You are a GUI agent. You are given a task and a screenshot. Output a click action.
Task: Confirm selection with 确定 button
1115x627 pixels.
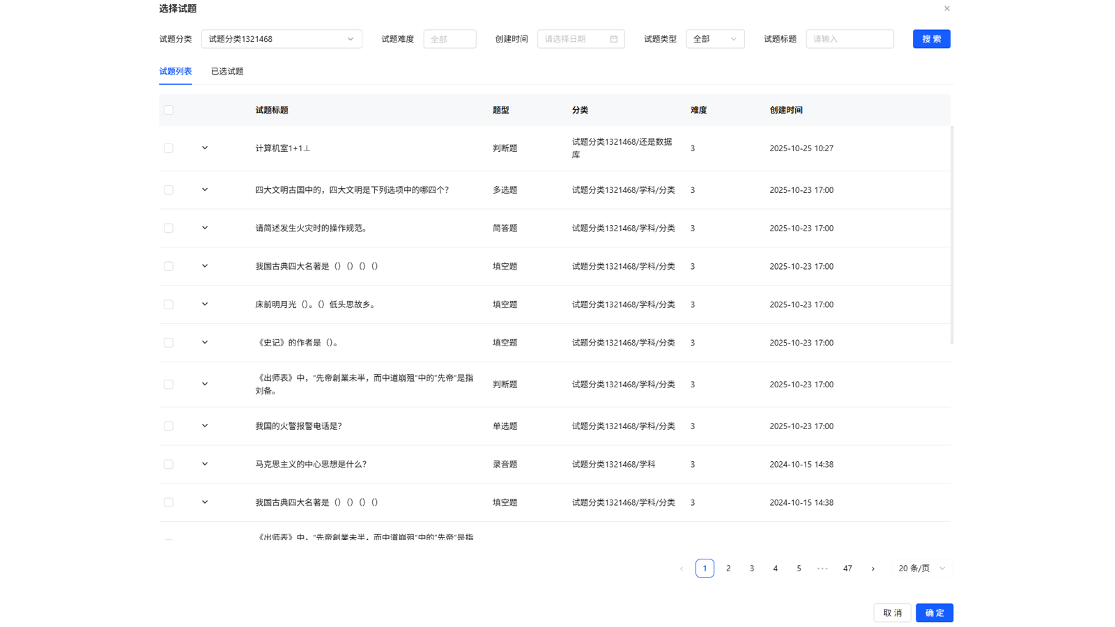935,612
